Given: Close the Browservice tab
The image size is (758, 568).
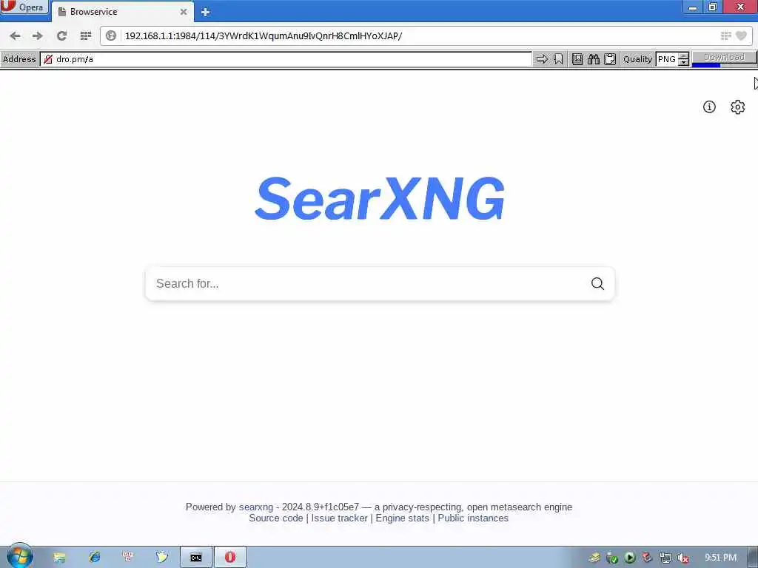Looking at the screenshot, I should coord(184,12).
